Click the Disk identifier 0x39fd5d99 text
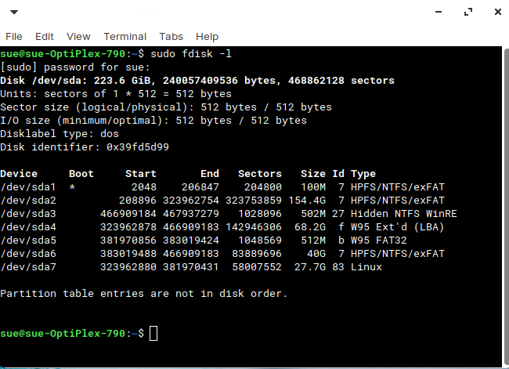The height and width of the screenshot is (369, 509). (85, 147)
